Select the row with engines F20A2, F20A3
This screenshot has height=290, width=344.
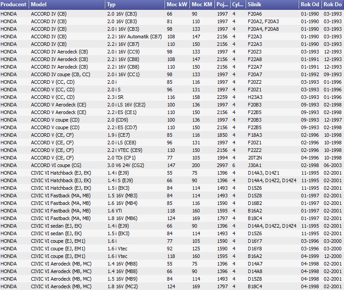pos(172,21)
